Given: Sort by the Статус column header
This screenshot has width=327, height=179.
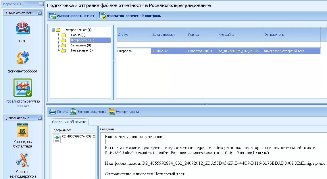Looking at the screenshot, I should click(134, 35).
